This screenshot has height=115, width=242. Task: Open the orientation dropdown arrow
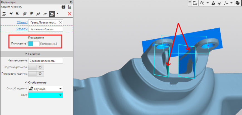(231, 3)
